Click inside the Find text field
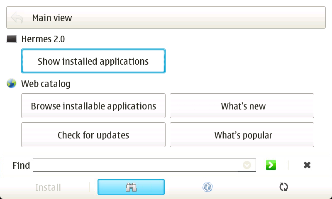Screen dimensions: 332x199 pyautogui.click(x=137, y=165)
